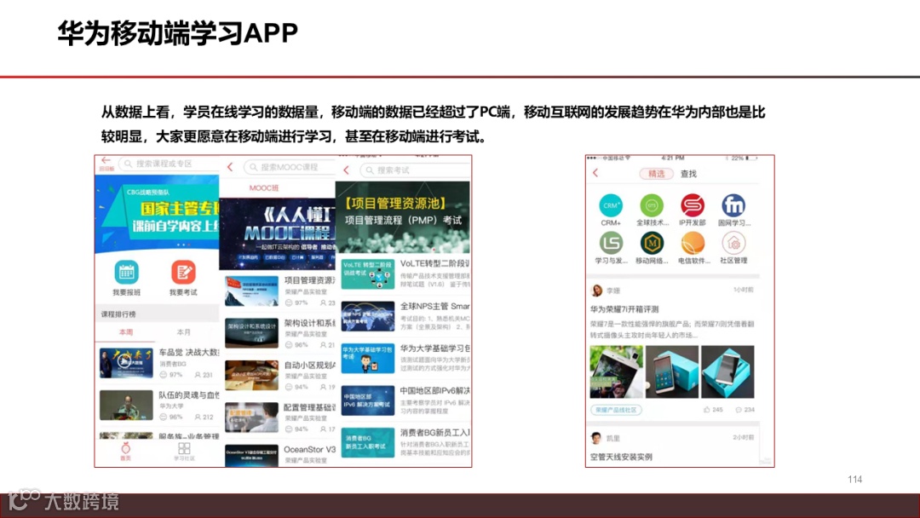Open the 空管天线安装实例 post title

point(621,457)
